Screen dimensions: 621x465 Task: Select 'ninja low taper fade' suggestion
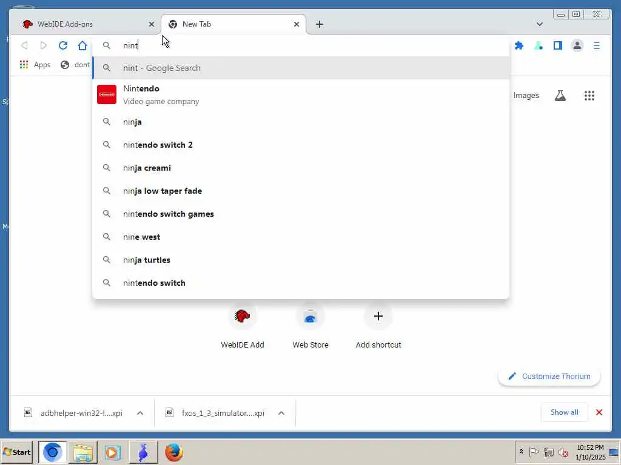[301, 191]
